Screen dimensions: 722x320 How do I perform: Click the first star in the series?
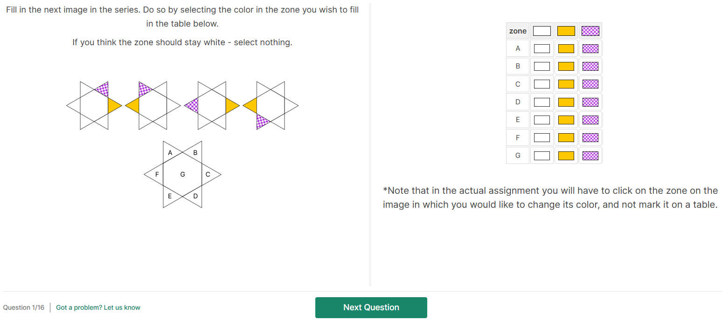tap(94, 106)
